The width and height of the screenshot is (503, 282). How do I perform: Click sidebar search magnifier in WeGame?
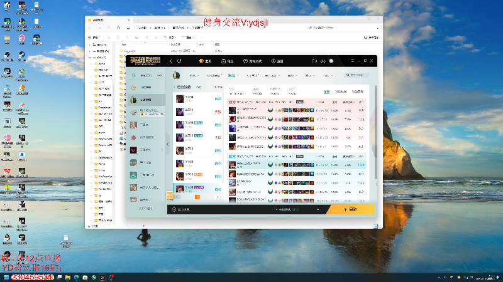[133, 75]
